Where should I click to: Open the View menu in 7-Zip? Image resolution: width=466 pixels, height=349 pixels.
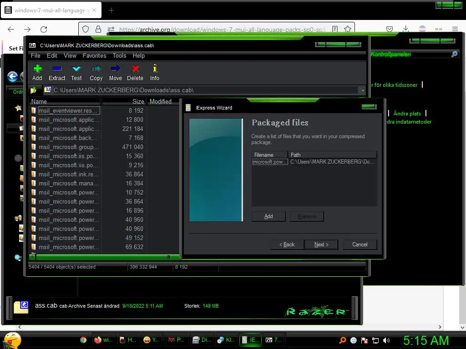[70, 55]
